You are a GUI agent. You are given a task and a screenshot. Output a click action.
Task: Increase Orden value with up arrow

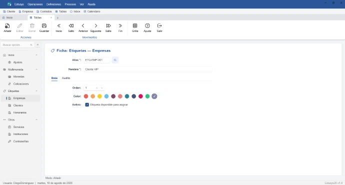(x=96, y=88)
